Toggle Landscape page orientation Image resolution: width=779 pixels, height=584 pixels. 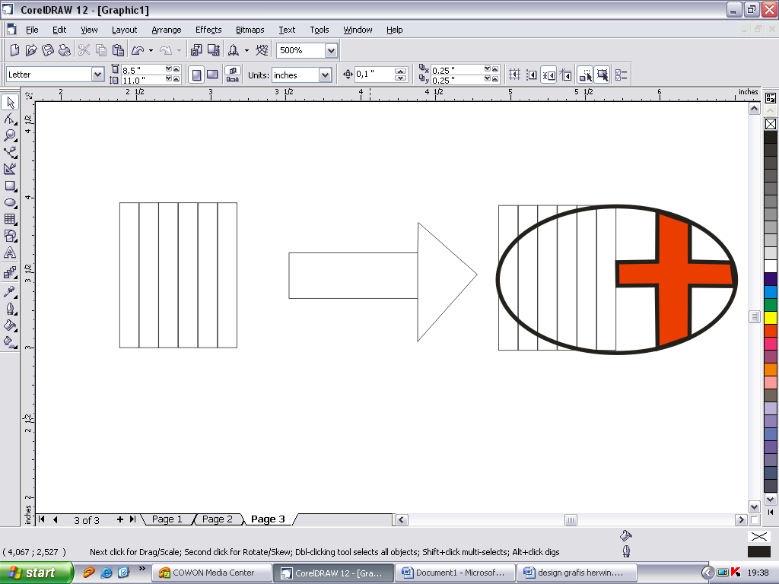(212, 75)
